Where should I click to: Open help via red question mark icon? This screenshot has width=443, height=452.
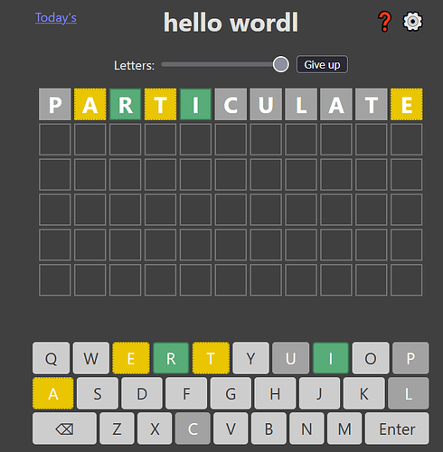coord(384,22)
